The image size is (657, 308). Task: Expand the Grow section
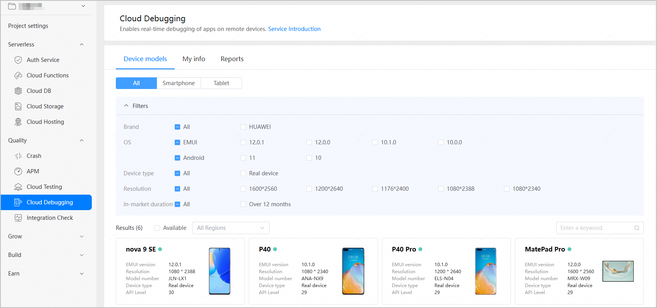82,236
